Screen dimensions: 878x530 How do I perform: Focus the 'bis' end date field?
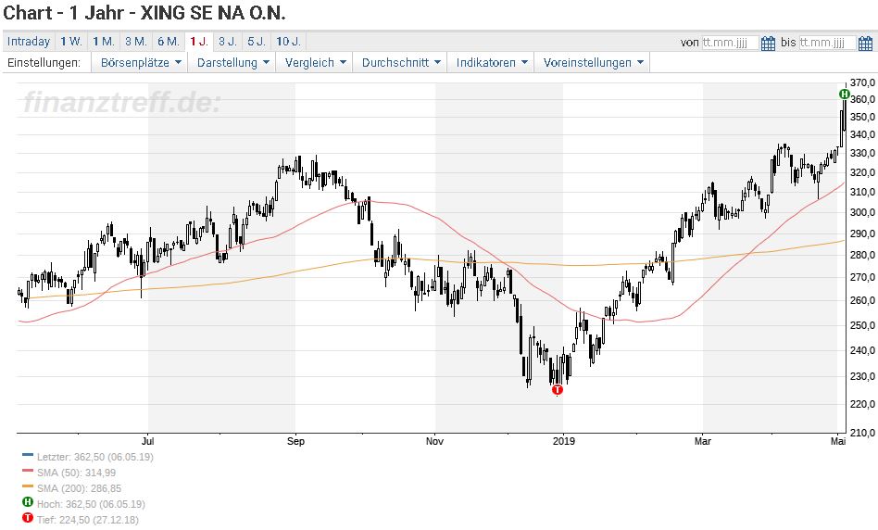tap(827, 43)
